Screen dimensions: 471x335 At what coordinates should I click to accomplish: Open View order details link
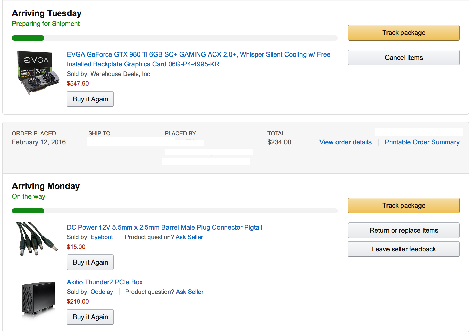coord(345,142)
